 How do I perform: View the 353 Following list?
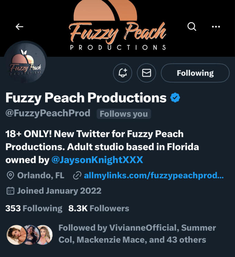[34, 208]
